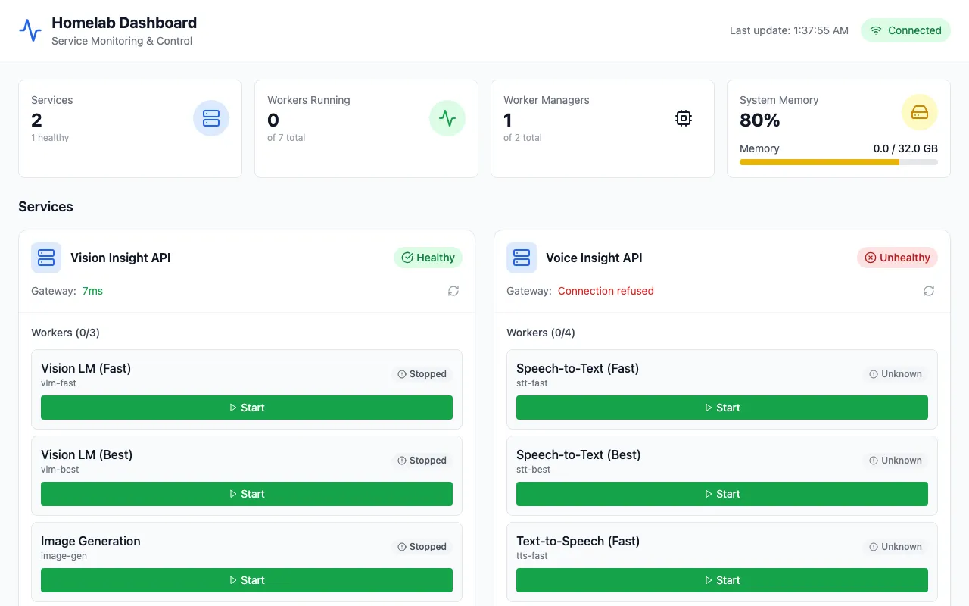Click the Unhealthy status badge
This screenshot has width=969, height=606.
coord(897,258)
